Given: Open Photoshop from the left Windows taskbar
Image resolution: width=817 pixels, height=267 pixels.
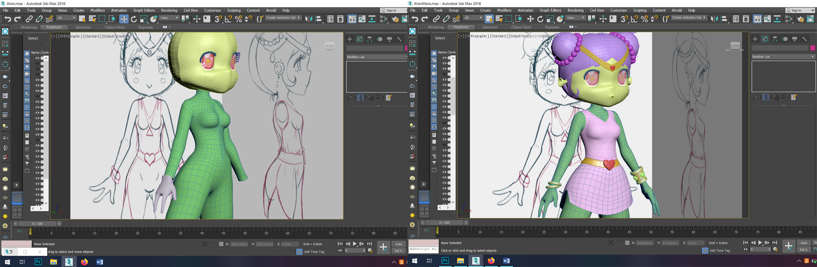Looking at the screenshot, I should (x=38, y=262).
